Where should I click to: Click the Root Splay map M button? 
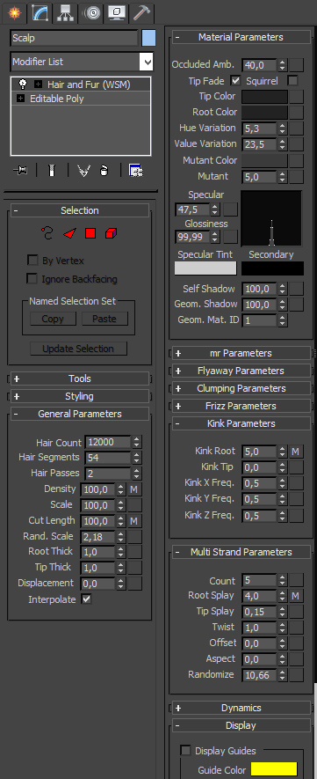(296, 596)
